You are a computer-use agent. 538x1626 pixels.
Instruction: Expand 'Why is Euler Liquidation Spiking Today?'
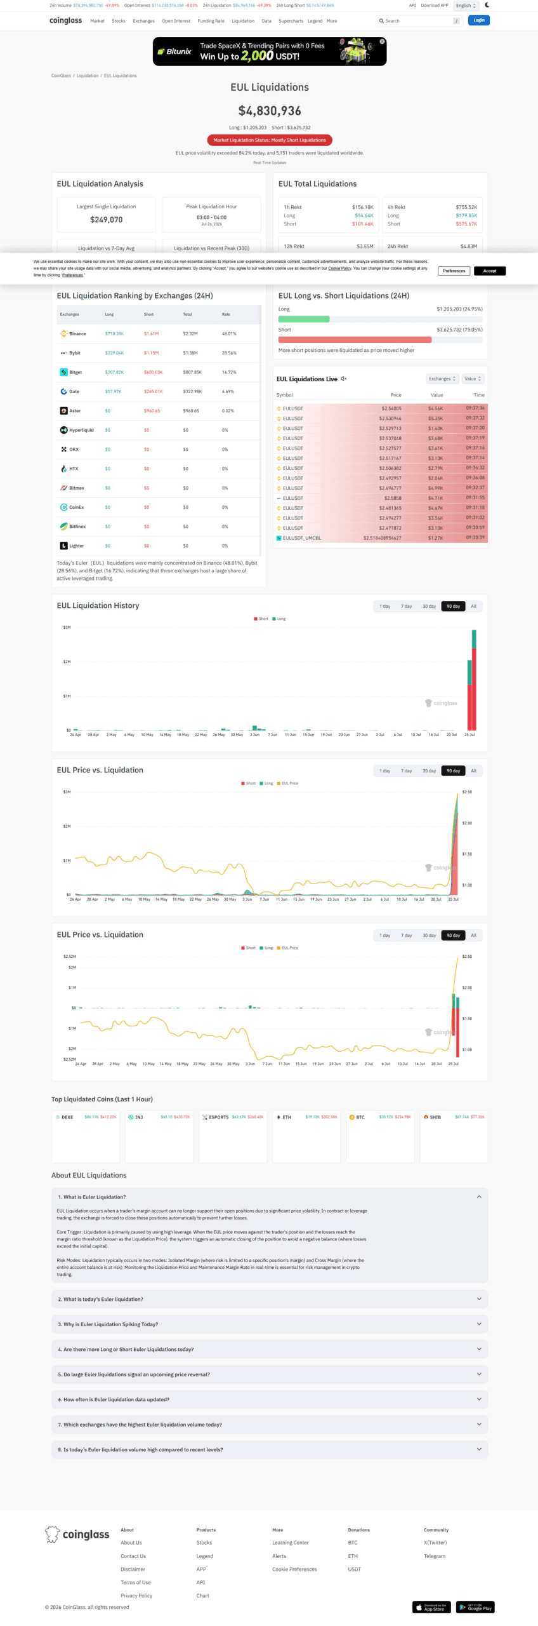269,1324
